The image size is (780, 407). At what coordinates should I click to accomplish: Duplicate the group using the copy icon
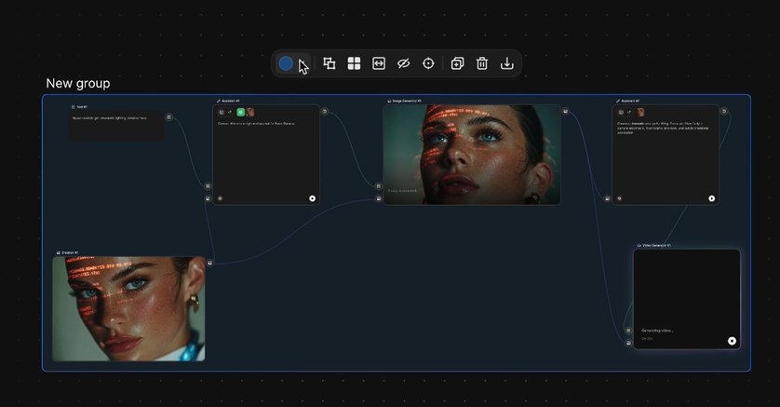point(457,63)
